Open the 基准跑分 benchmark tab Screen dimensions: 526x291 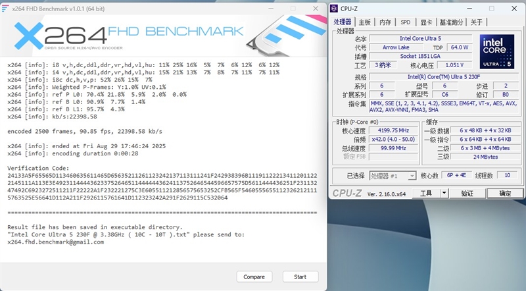pyautogui.click(x=452, y=22)
